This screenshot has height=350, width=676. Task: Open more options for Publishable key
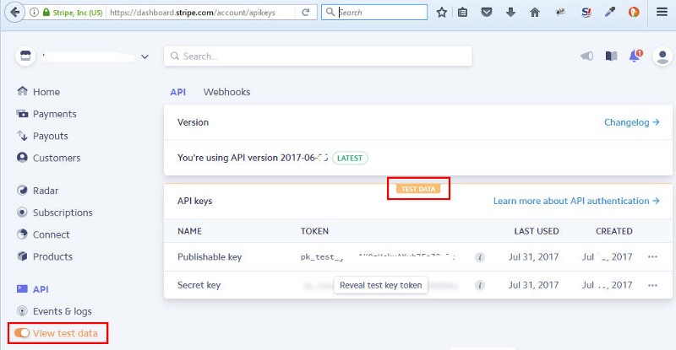coord(652,257)
